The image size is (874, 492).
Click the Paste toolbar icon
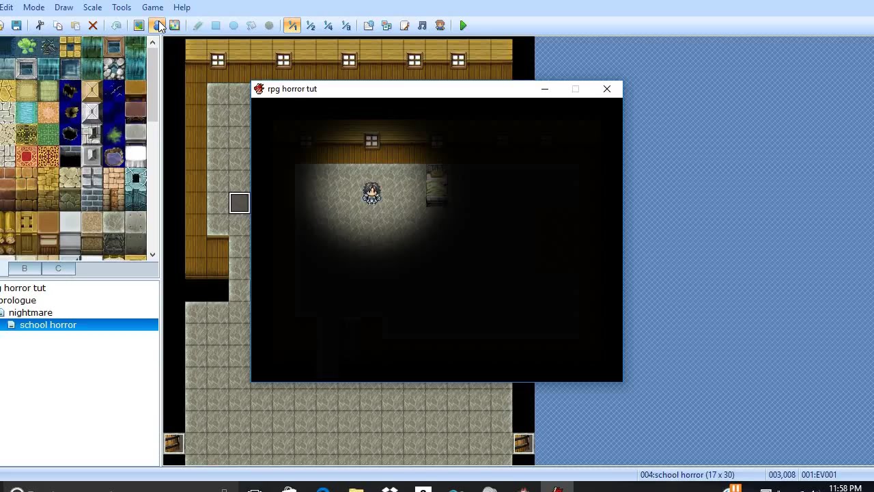[75, 26]
